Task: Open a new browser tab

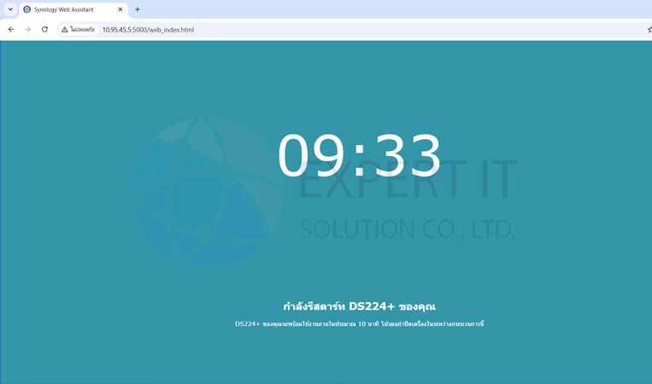Action: click(x=138, y=9)
